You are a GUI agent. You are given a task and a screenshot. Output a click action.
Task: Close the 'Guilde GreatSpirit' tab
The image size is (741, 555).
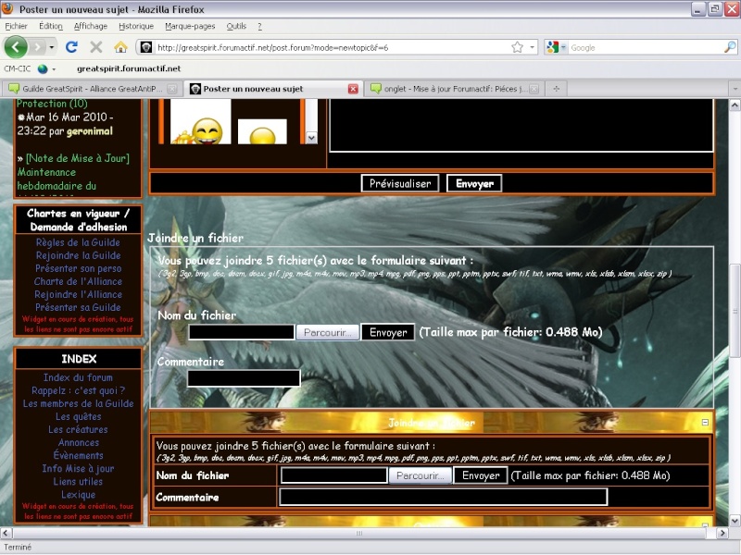[172, 89]
